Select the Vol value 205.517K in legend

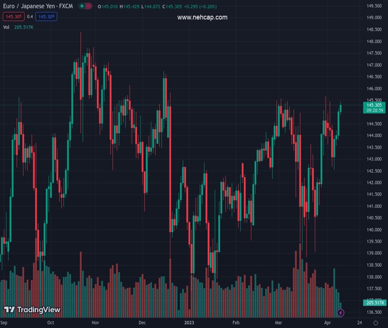coord(25,27)
